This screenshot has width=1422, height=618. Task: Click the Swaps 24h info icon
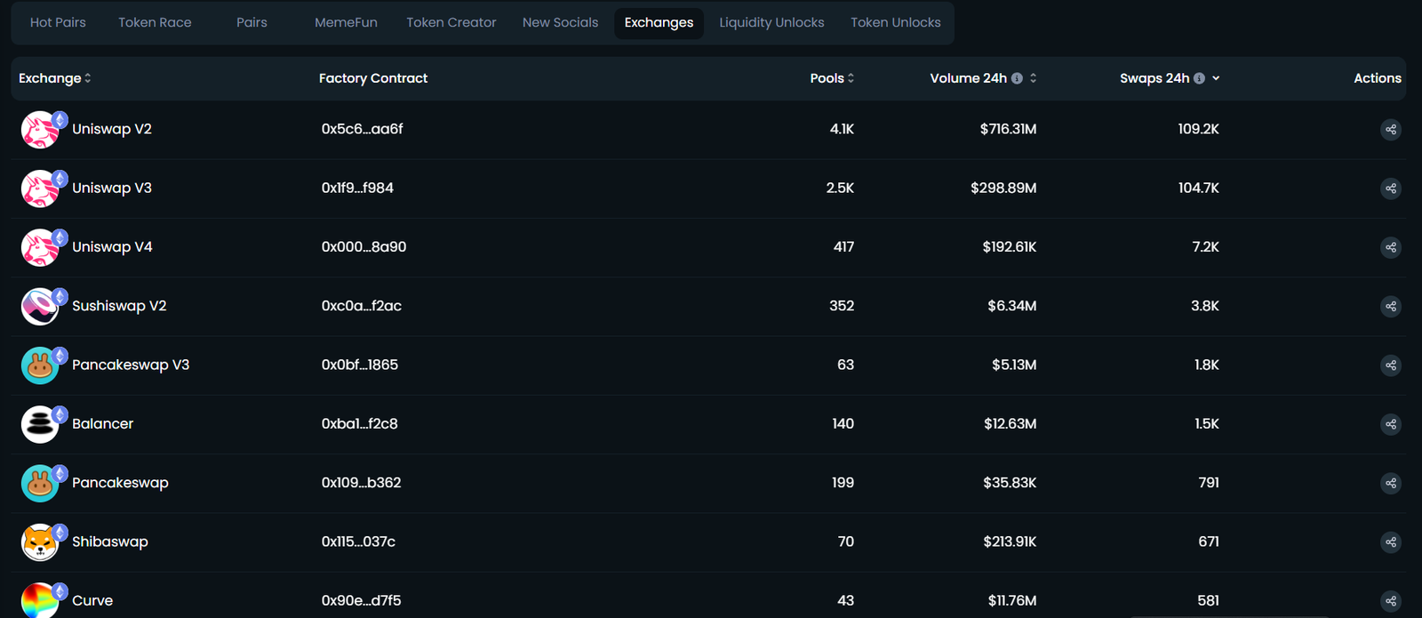pos(1199,78)
